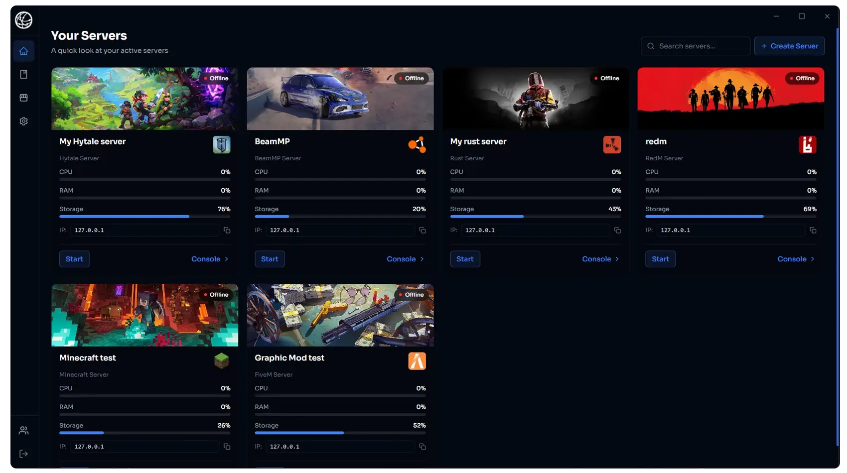Start the redm server
This screenshot has height=473, width=847.
(x=660, y=259)
